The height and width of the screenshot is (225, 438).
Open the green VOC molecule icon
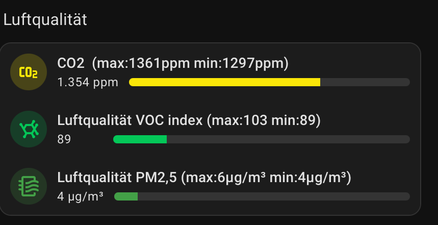[x=29, y=129]
